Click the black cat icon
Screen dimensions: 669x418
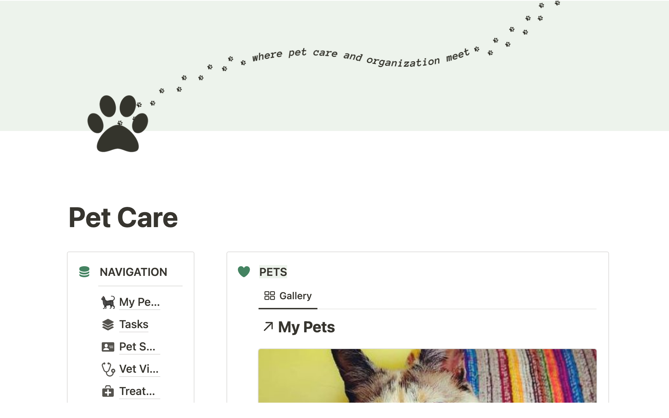click(x=108, y=302)
